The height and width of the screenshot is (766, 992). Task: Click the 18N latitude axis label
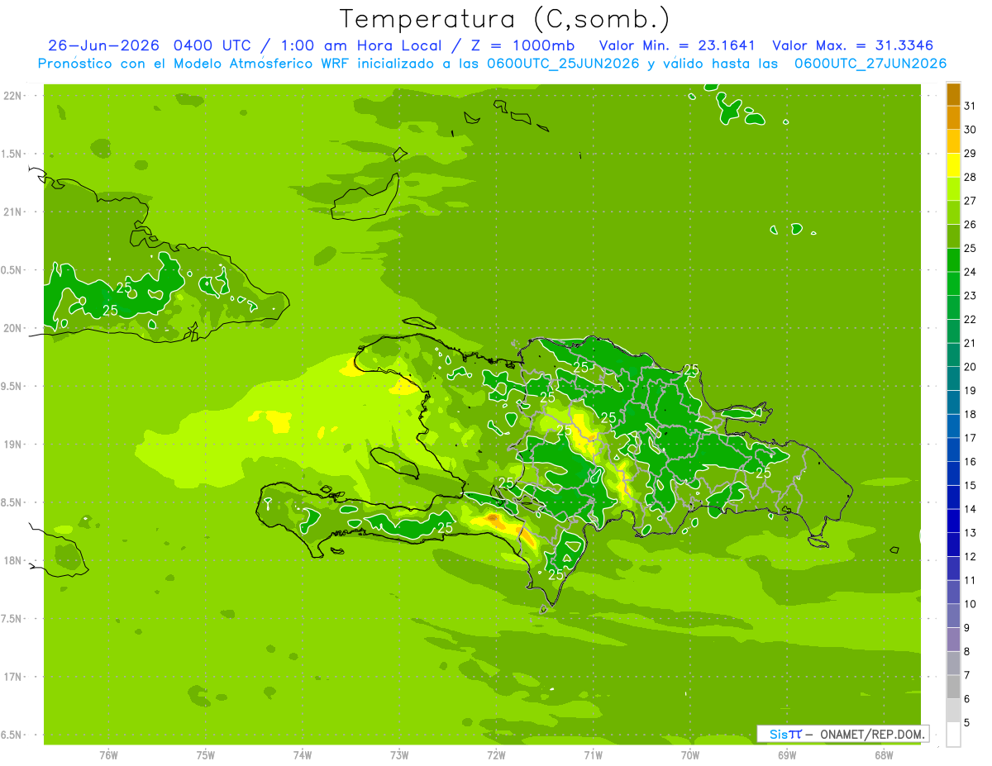[13, 561]
